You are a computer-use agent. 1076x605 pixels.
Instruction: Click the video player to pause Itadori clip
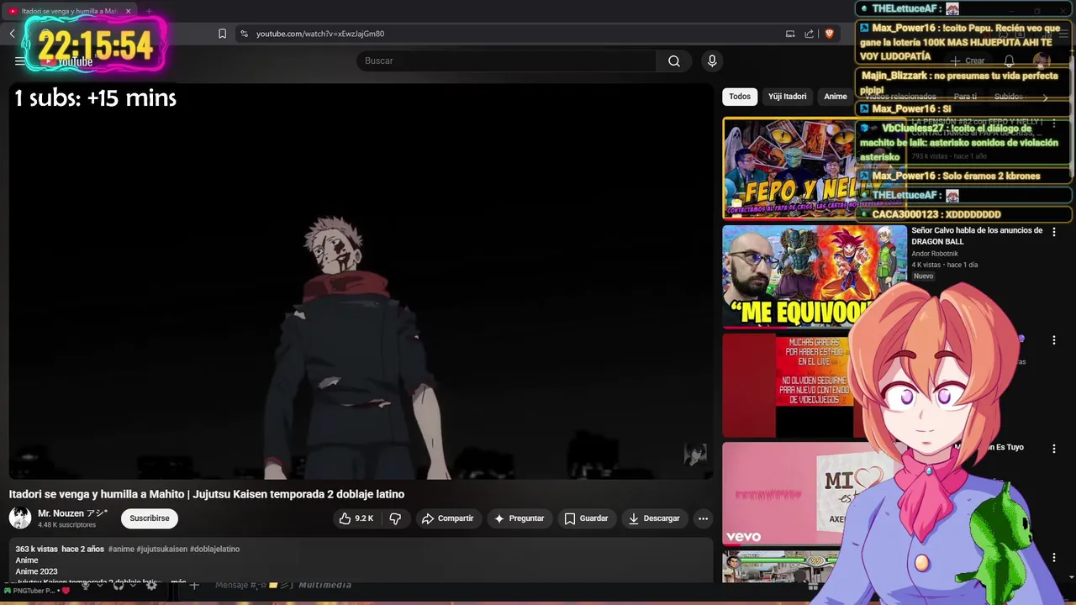361,281
